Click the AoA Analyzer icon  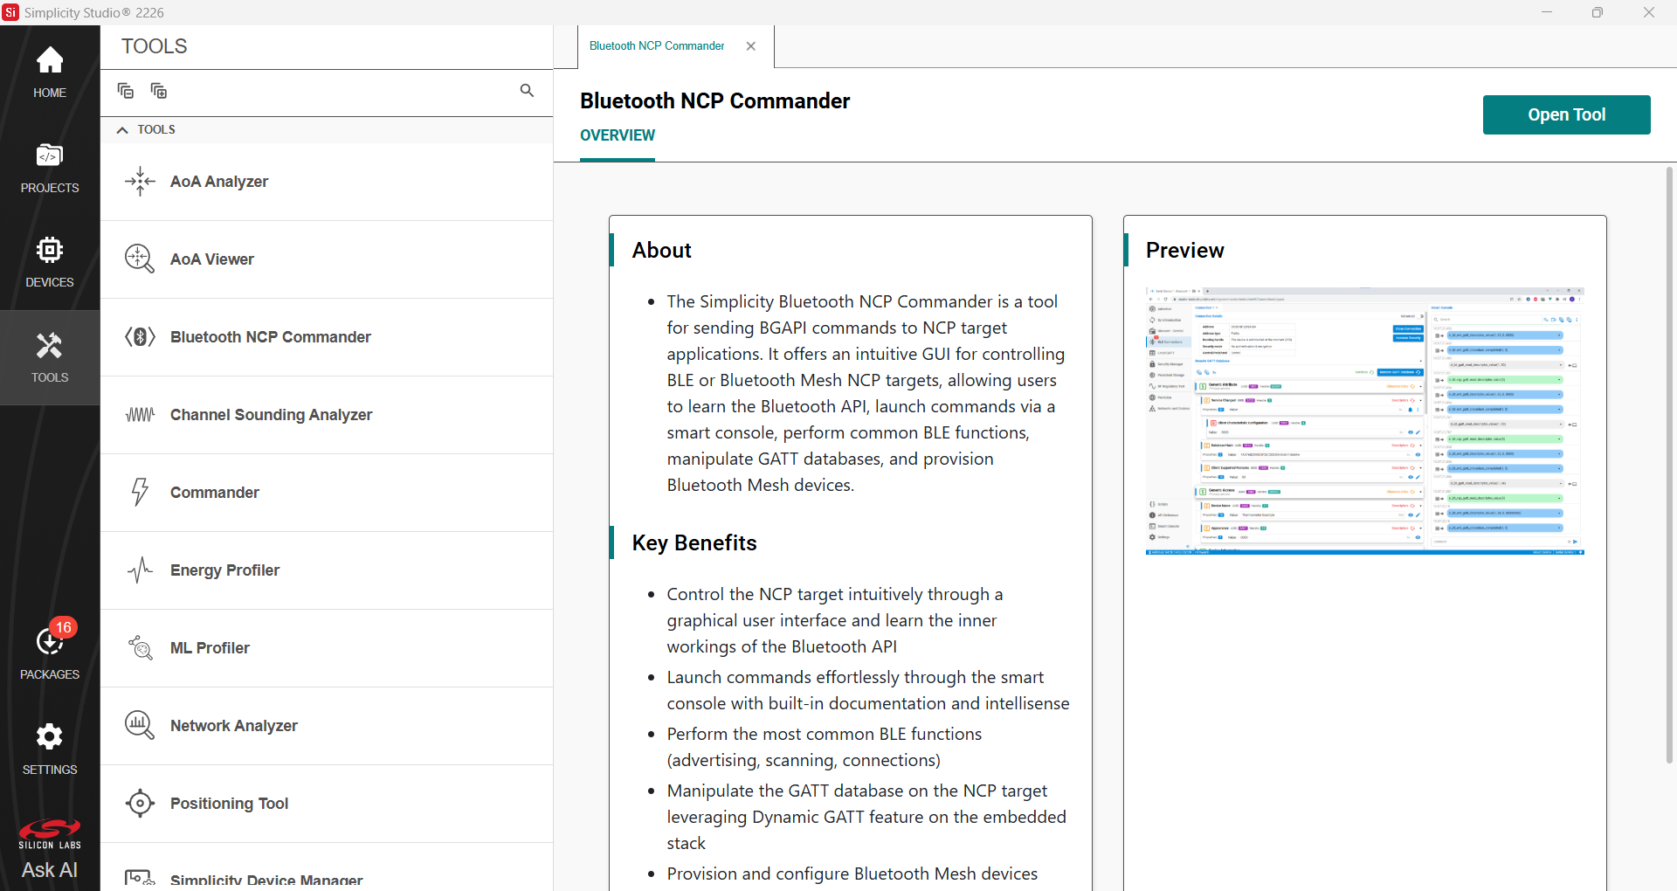[140, 182]
